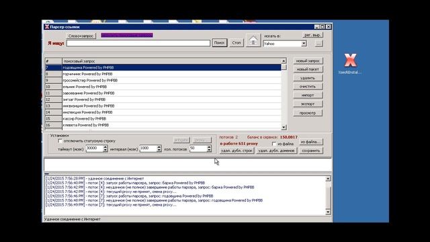The width and height of the screenshot is (430, 242).
Task: Open the XseoN installer desktop icon
Action: pyautogui.click(x=350, y=64)
